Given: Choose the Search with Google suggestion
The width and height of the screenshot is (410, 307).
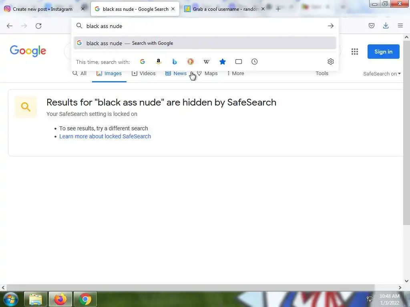Looking at the screenshot, I should point(205,43).
